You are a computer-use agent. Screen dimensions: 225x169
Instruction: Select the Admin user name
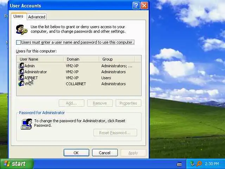30,66
